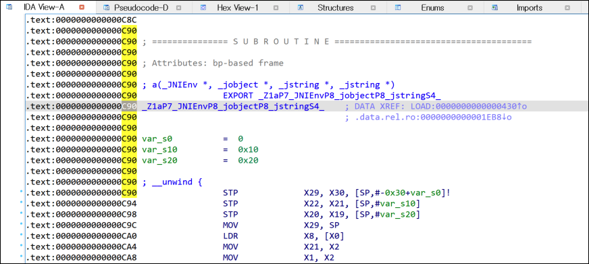The width and height of the screenshot is (589, 264).
Task: Click operand 'X1, X2' at address CA8
Action: pos(319,258)
